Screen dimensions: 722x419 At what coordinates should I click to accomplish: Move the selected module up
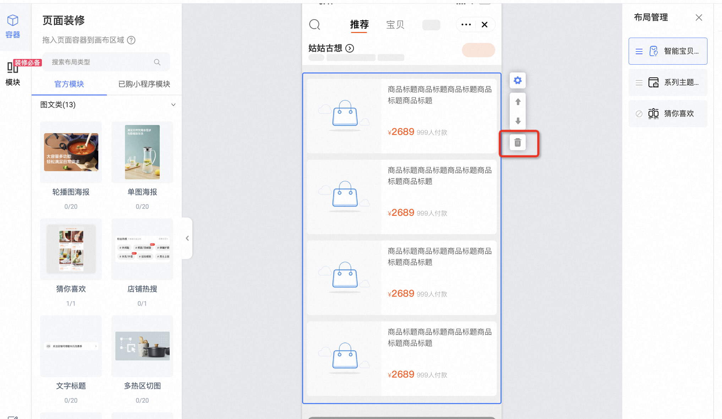(518, 102)
